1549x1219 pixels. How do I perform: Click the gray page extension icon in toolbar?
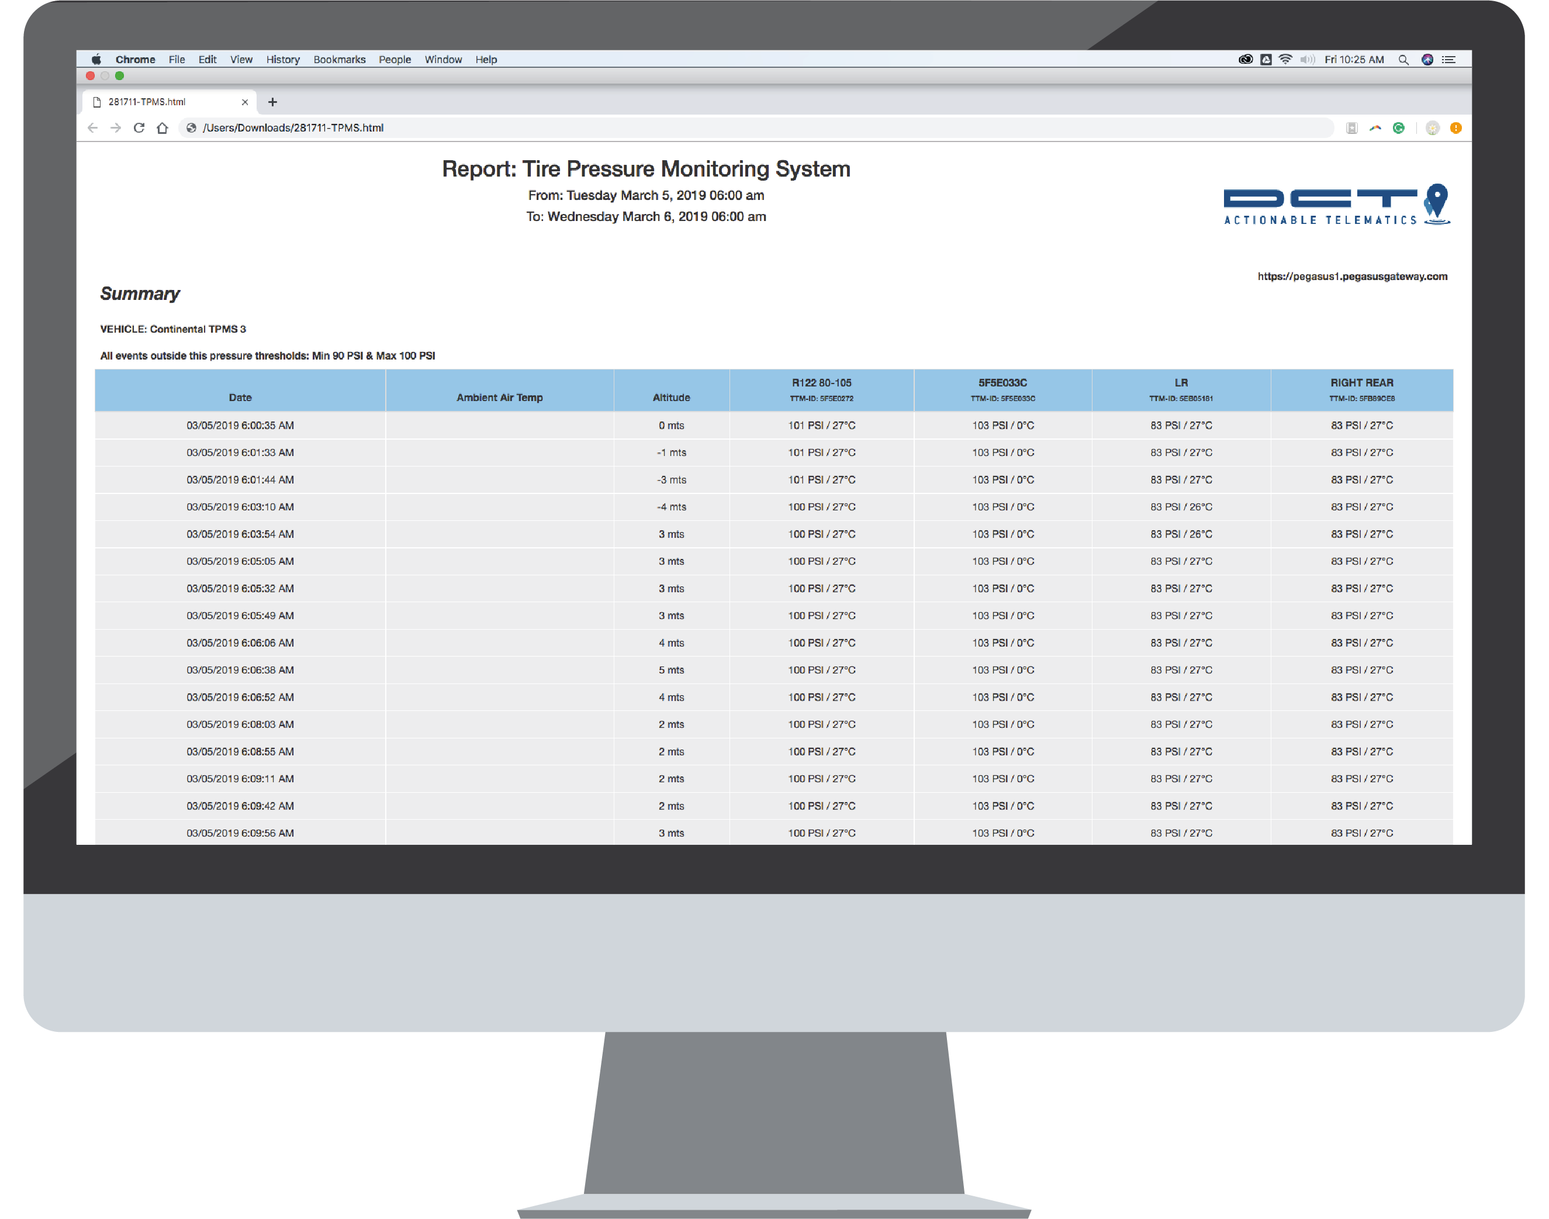pyautogui.click(x=1351, y=128)
